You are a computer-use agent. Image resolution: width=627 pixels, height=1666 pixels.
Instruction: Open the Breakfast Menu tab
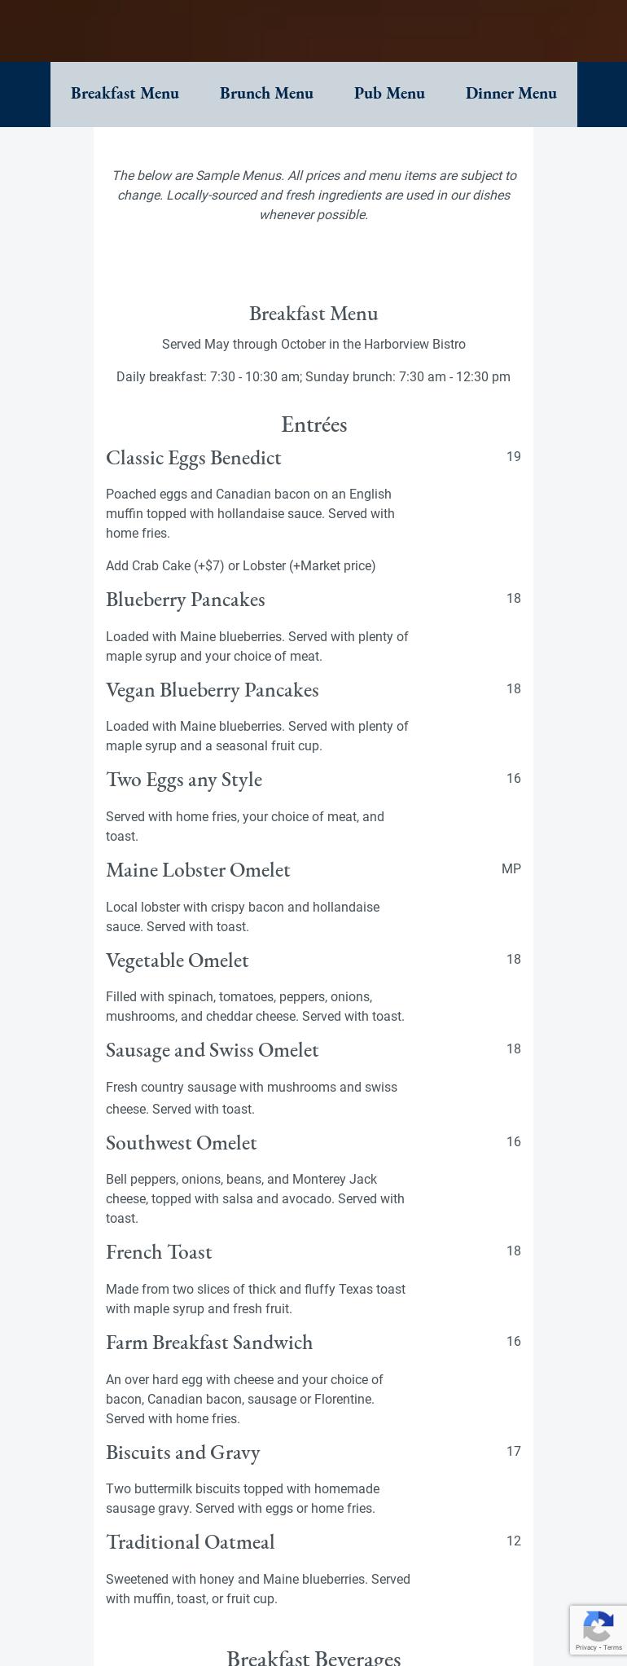click(125, 94)
